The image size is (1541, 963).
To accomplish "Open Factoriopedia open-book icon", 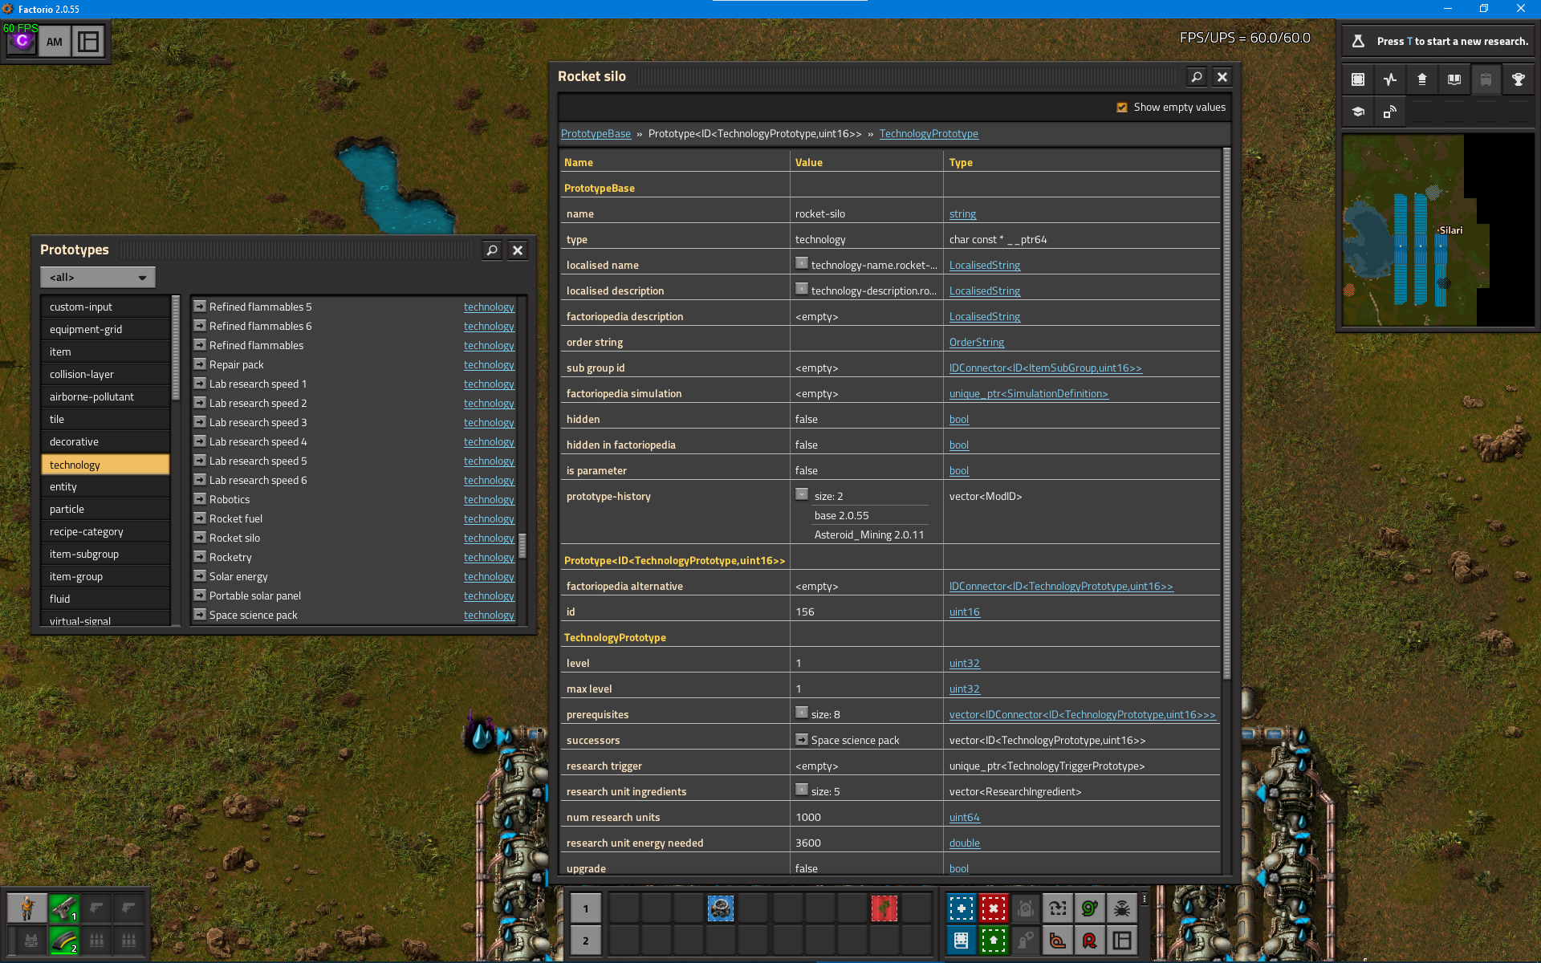I will 1454,79.
